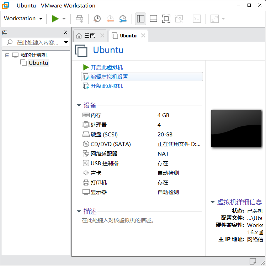Click the Unity mode toolbar icon
This screenshot has height=266, width=266.
click(179, 19)
